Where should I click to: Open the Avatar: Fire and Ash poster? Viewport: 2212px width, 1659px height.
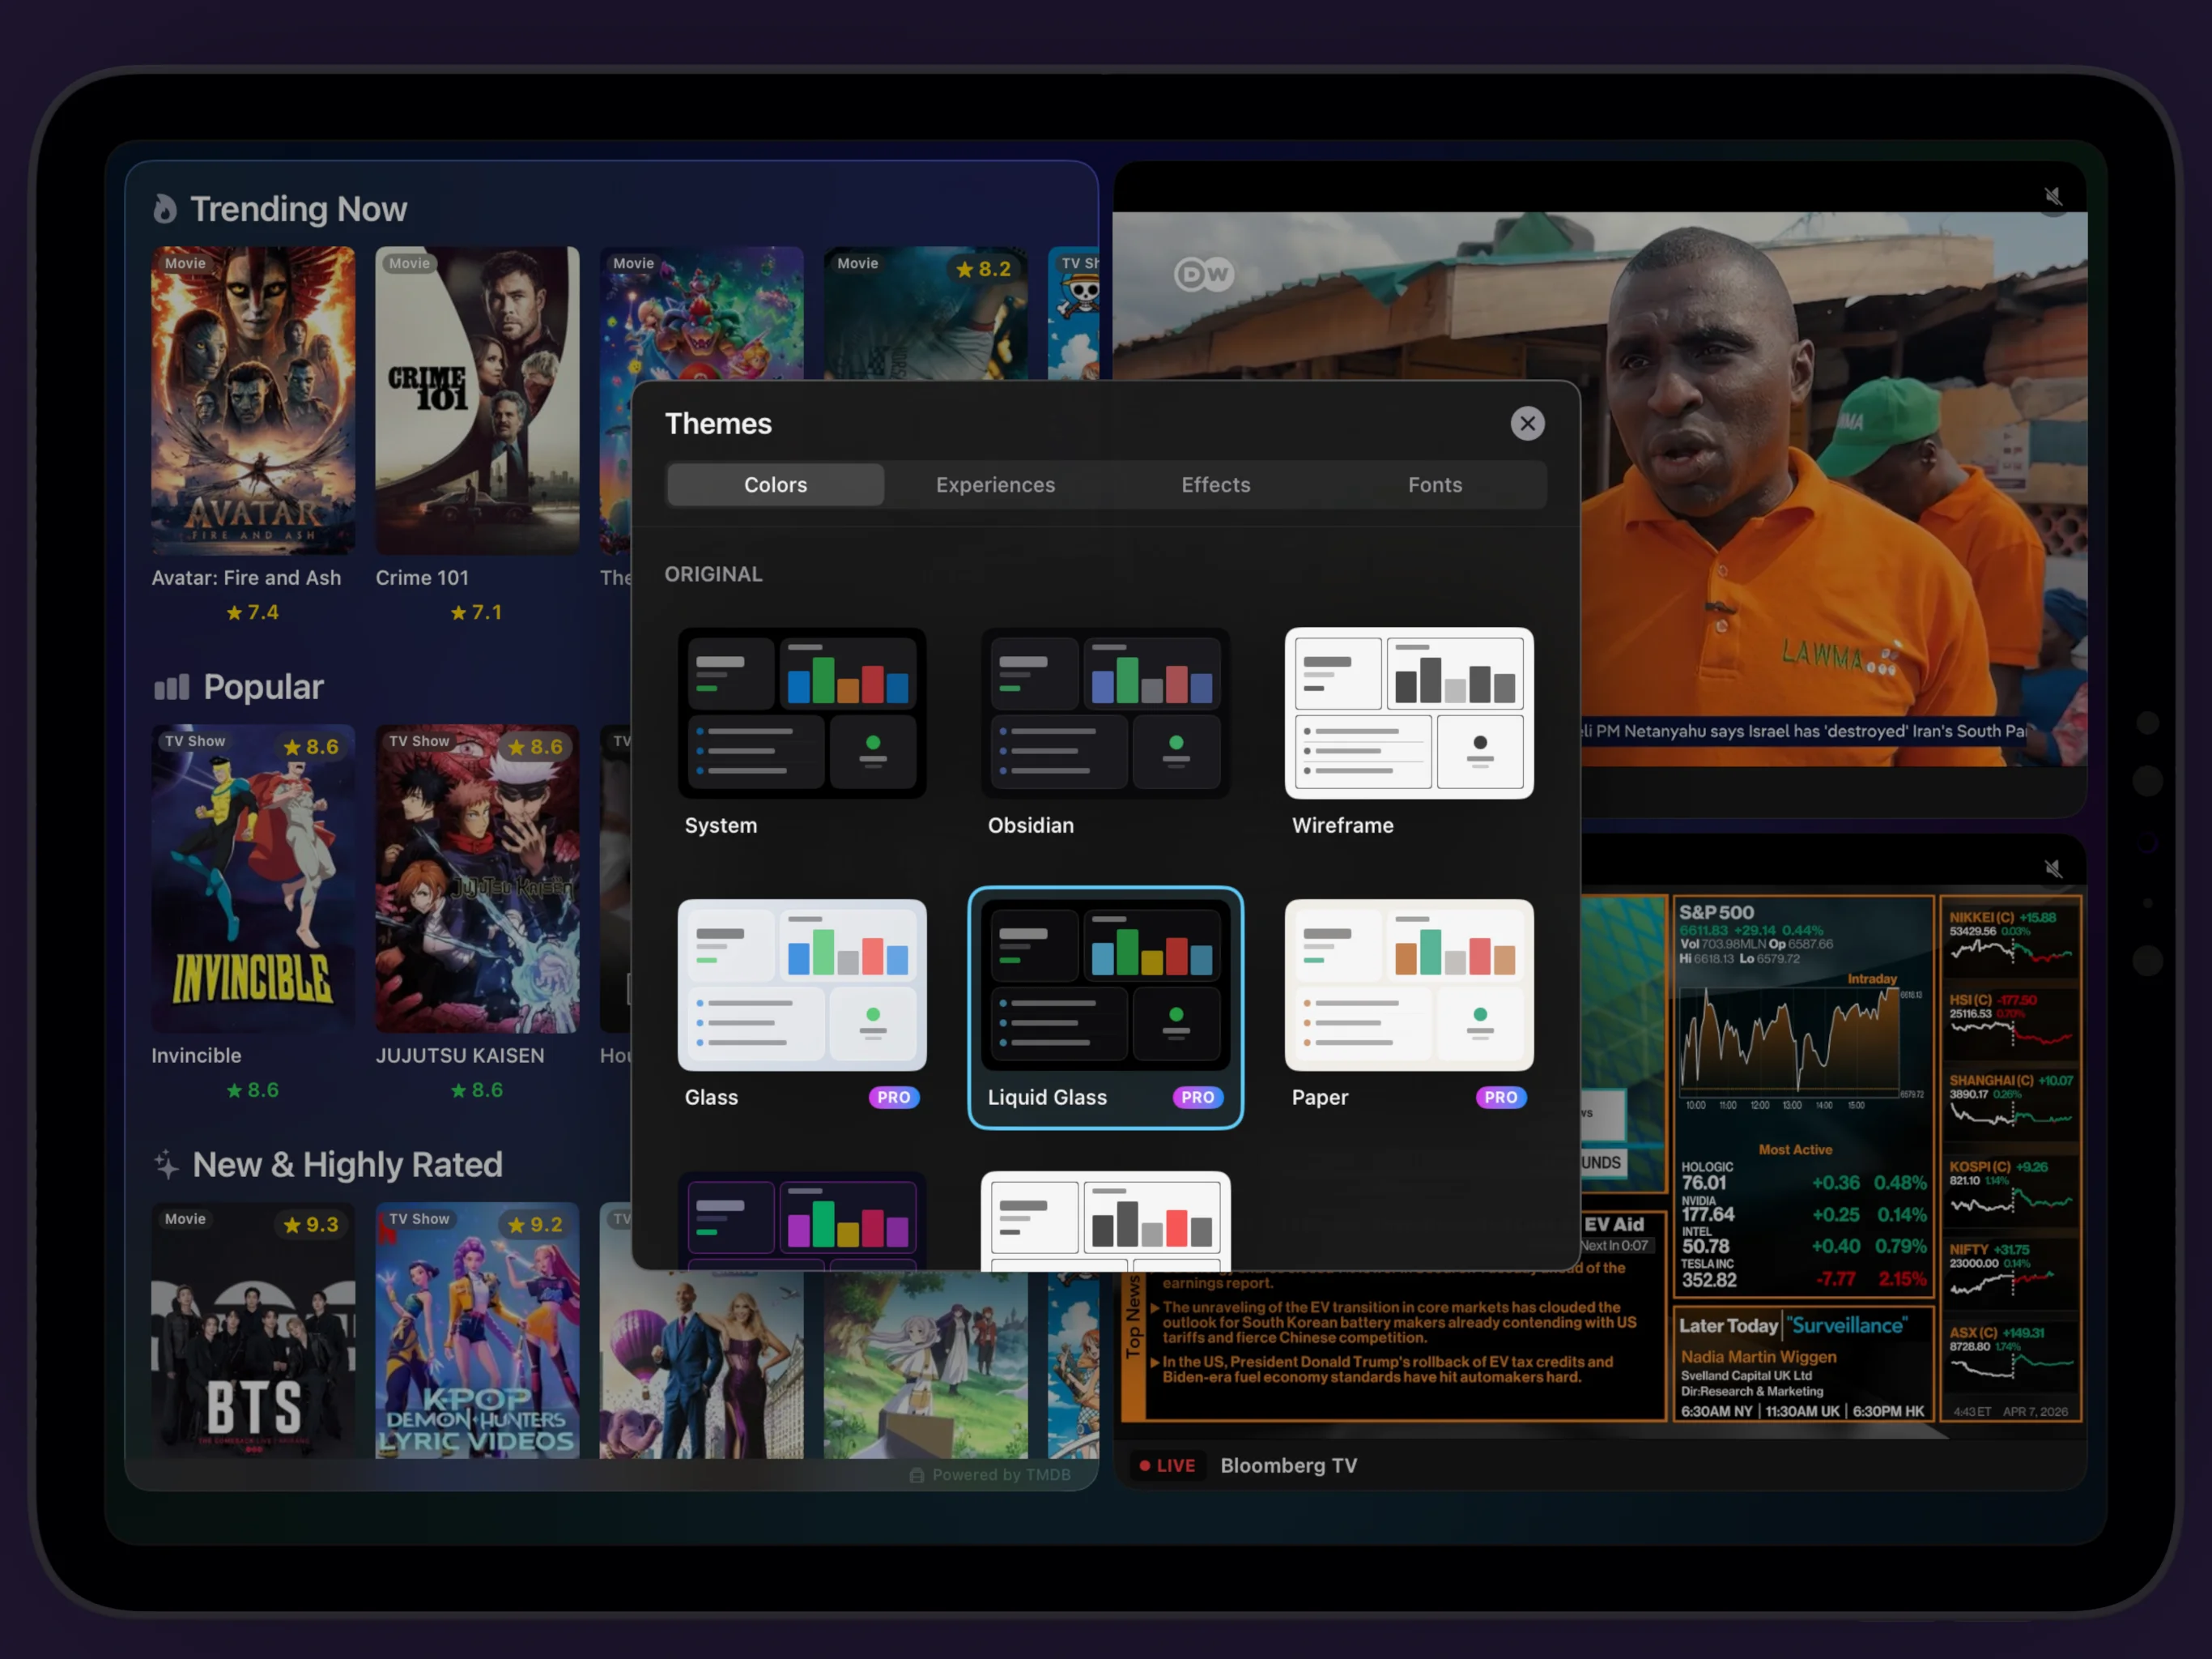tap(253, 400)
